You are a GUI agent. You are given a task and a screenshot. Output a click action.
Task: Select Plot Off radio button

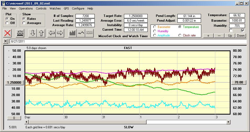(7, 23)
